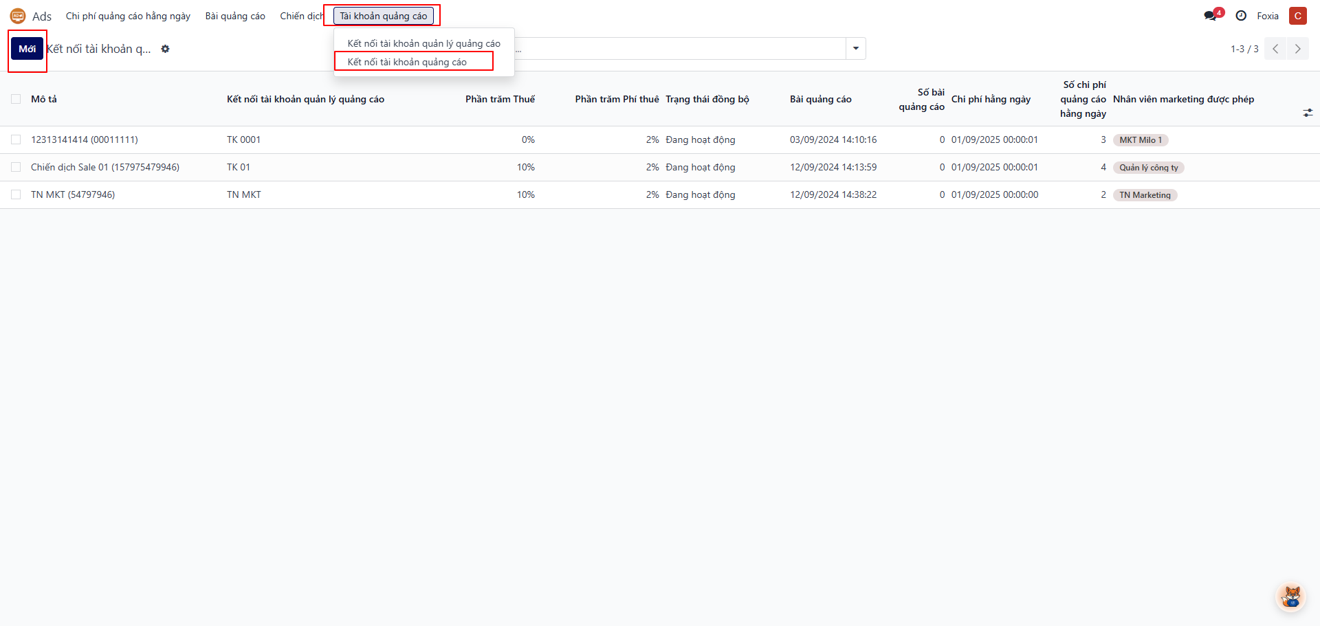
Task: Go to previous page arrow
Action: click(x=1275, y=49)
